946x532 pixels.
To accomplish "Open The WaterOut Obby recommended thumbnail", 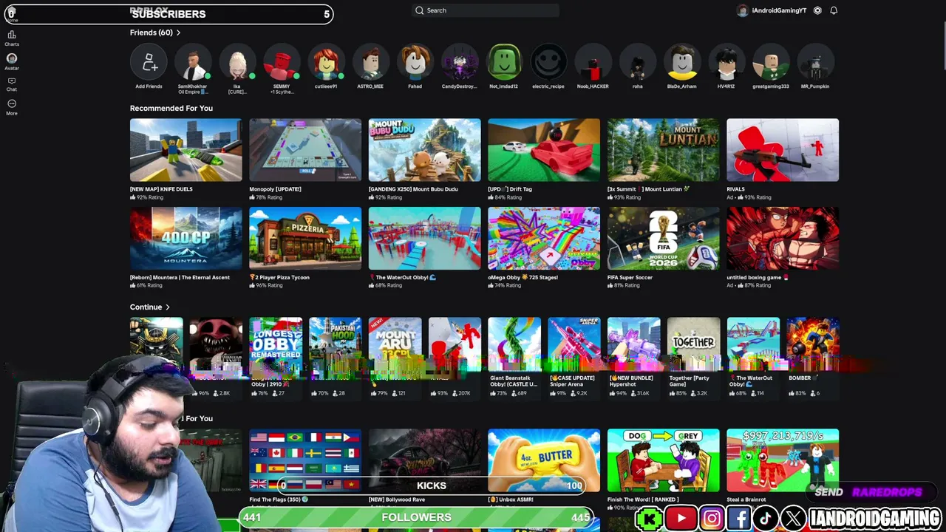I will coord(425,238).
